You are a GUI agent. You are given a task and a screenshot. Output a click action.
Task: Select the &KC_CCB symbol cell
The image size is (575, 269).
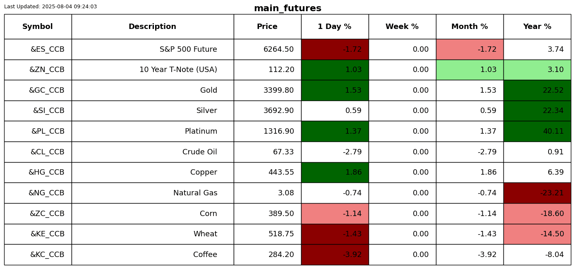point(47,255)
